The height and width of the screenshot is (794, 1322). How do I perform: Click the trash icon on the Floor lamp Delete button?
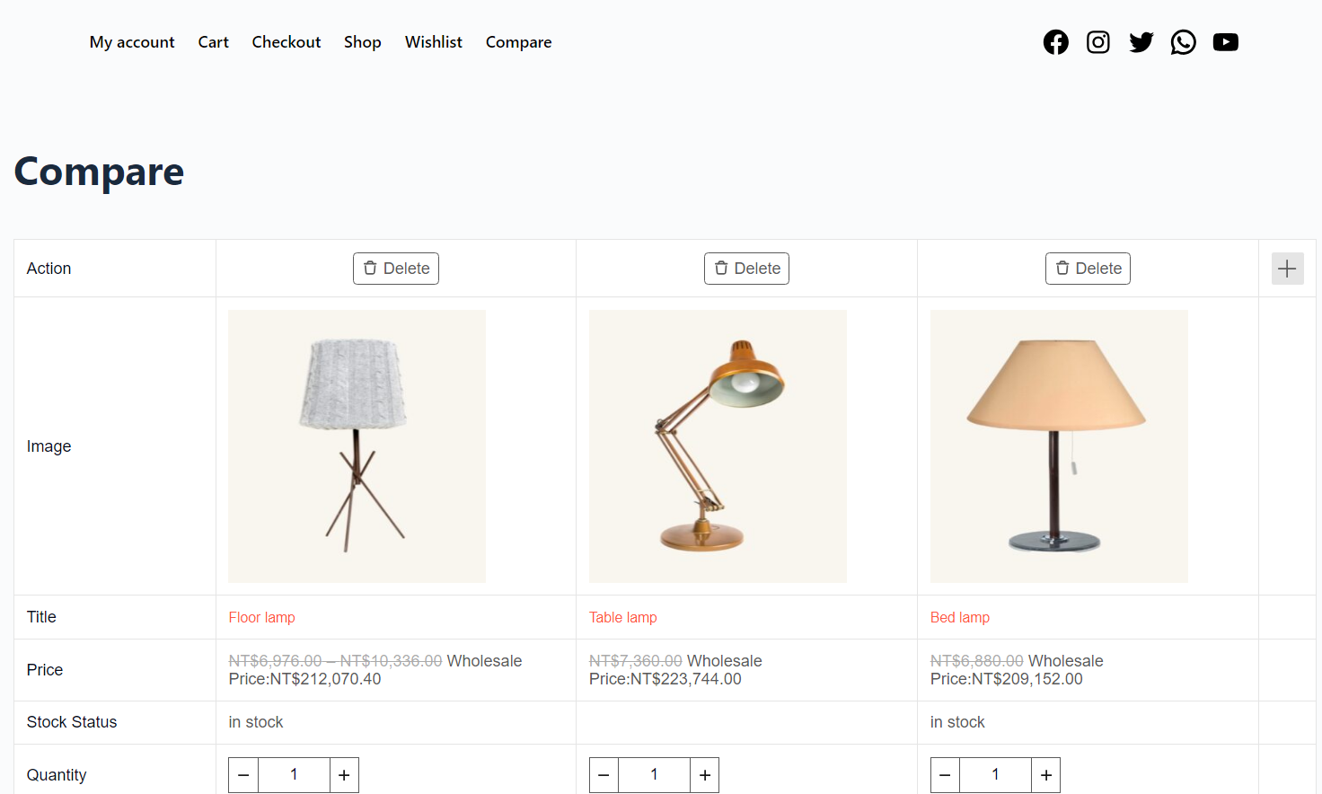371,268
